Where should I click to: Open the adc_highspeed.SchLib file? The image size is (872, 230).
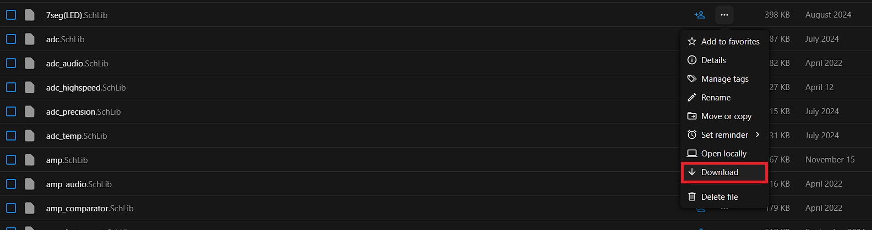pos(86,88)
